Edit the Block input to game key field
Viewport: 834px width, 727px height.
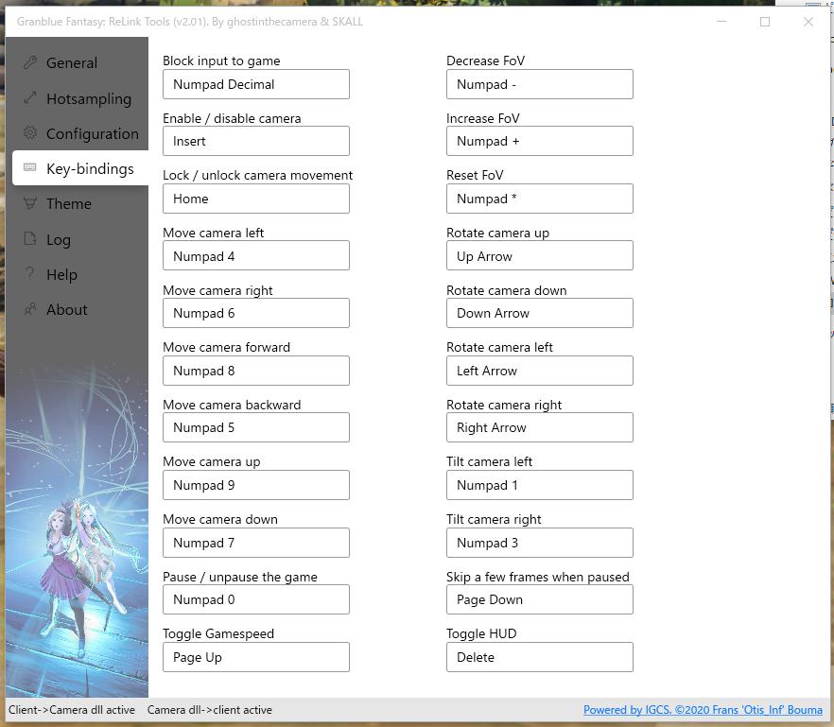(x=256, y=84)
